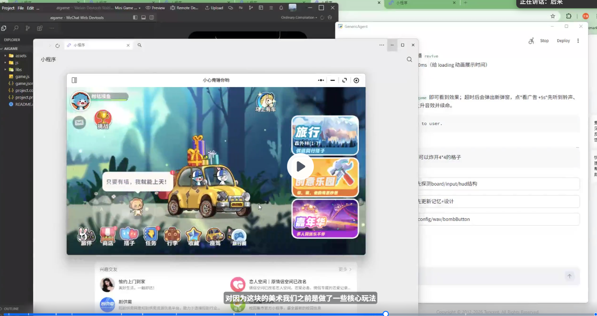Viewport: 597px width, 316px height.
Task: Open the search icon in Devtools activity bar
Action: 16,28
